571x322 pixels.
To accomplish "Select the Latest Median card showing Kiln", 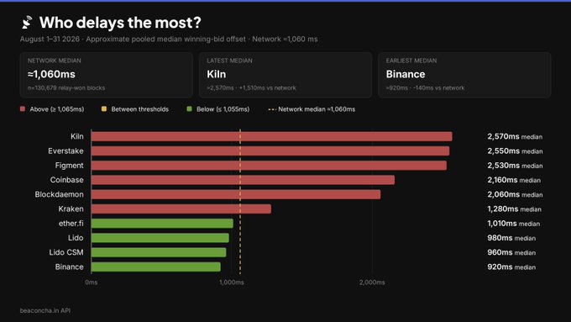I will (x=285, y=75).
